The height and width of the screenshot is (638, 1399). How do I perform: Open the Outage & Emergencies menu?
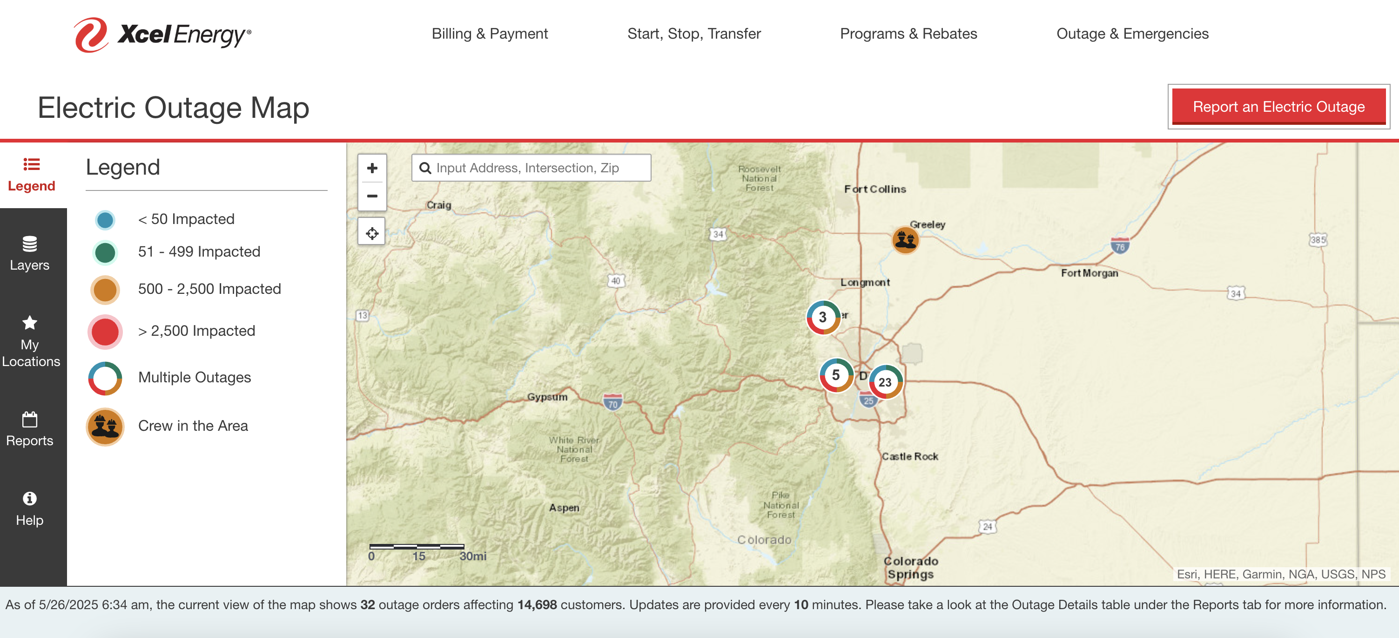(x=1133, y=33)
